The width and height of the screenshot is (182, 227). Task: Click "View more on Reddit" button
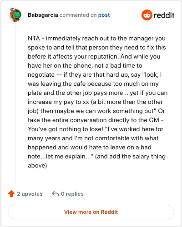tap(91, 212)
